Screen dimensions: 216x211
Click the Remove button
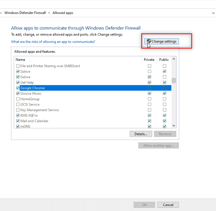point(165,134)
